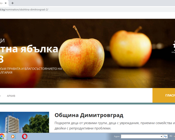This screenshot has height=140, width=175.
Task: Click the URL in the address bar
Action: pos(24,9)
